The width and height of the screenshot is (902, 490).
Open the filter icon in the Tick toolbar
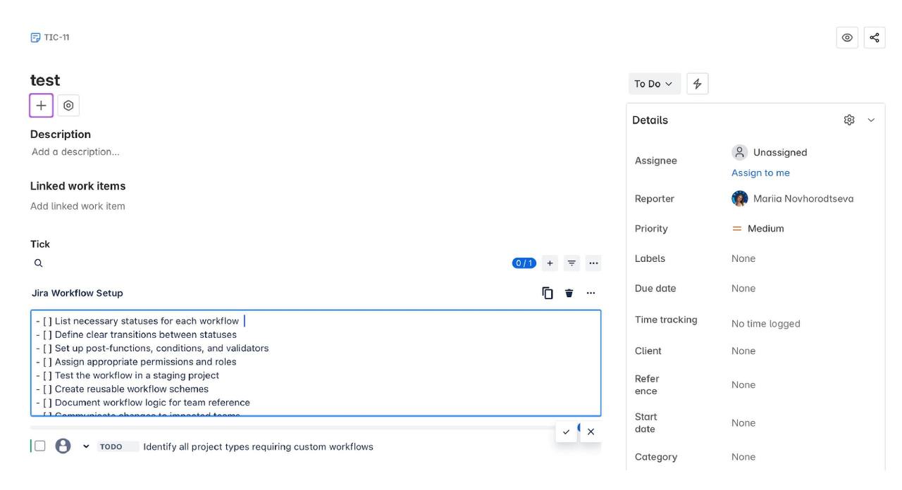572,263
